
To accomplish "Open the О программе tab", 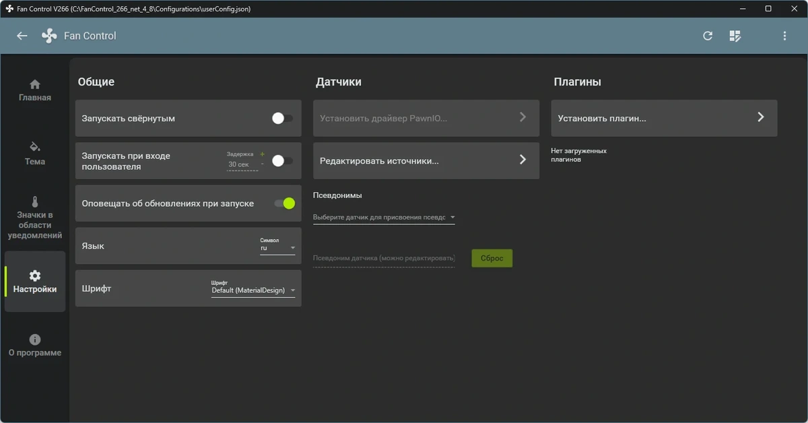I will [35, 346].
